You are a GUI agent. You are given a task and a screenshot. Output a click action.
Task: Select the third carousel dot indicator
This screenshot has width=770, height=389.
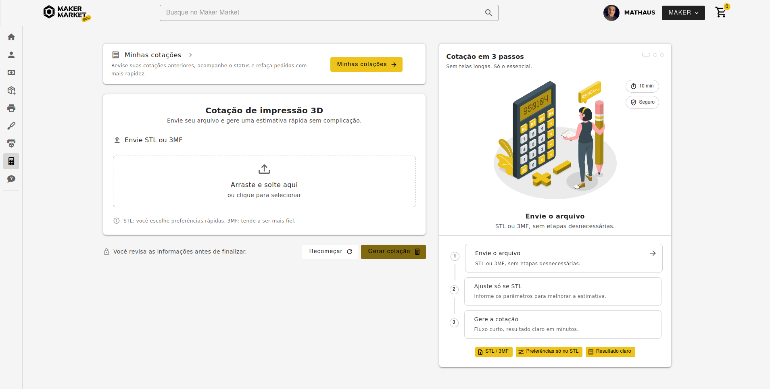(661, 55)
